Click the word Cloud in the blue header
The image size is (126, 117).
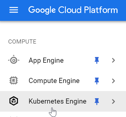click(x=70, y=10)
